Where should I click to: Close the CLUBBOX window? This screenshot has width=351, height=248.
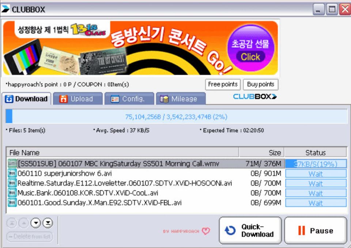[345, 10]
